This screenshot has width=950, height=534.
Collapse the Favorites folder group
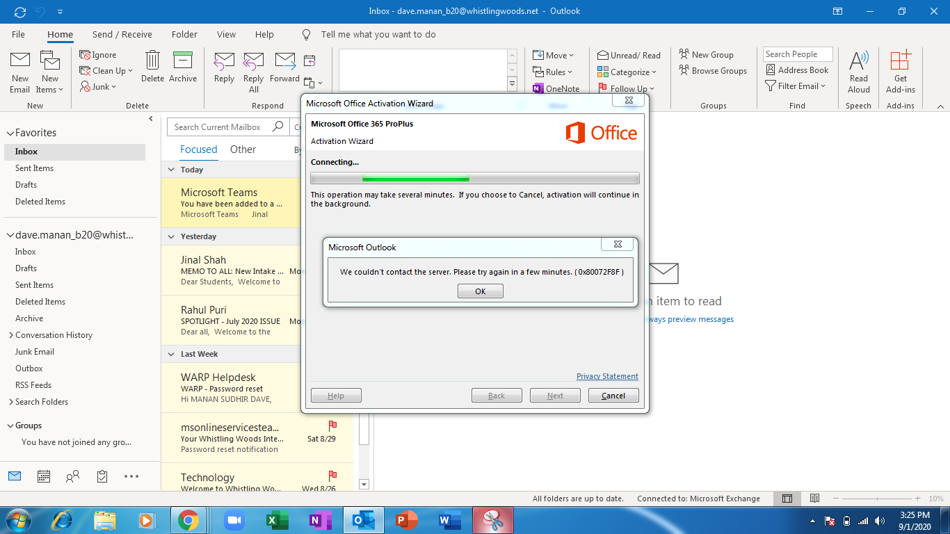point(10,133)
